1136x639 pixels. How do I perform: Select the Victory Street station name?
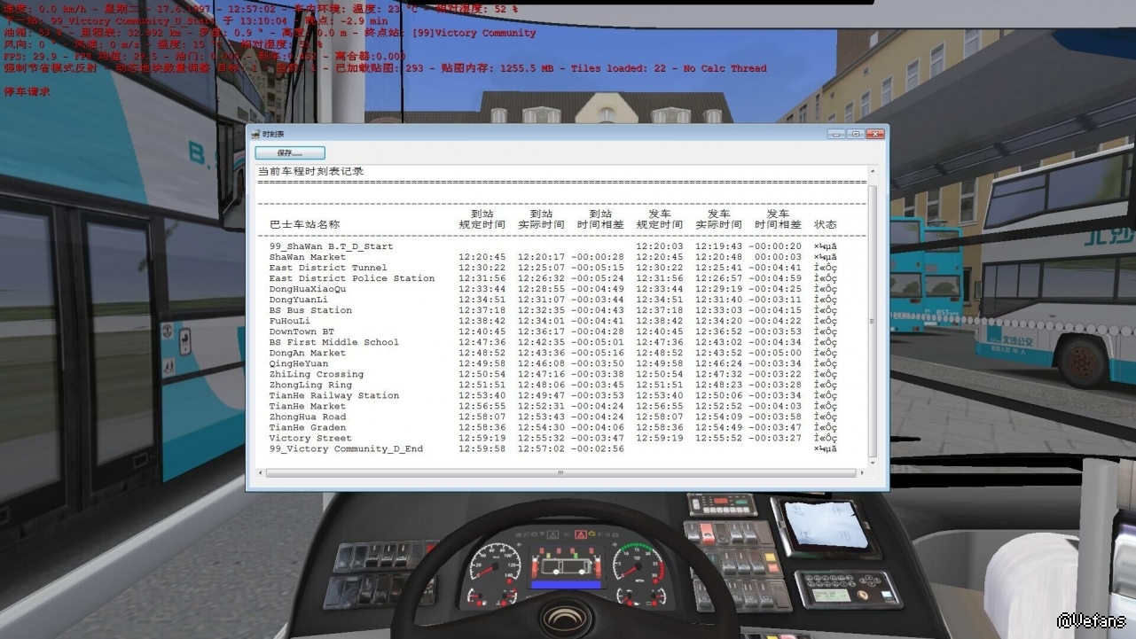tap(310, 438)
